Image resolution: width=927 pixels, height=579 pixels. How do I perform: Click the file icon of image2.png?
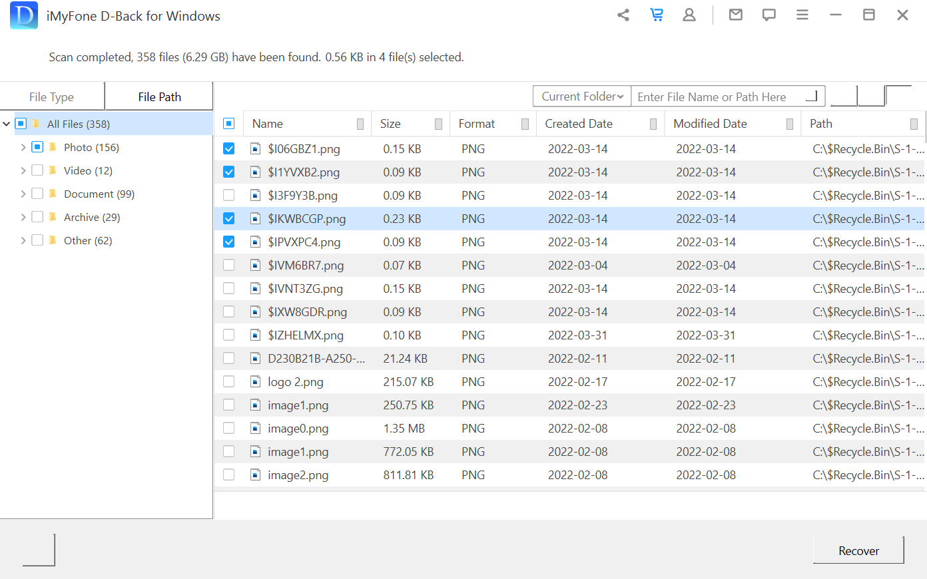[x=255, y=475]
